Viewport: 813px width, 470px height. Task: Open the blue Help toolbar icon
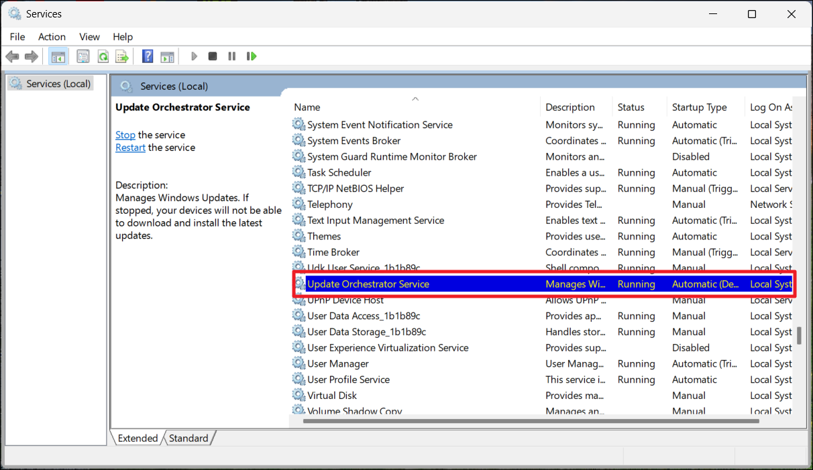[148, 56]
